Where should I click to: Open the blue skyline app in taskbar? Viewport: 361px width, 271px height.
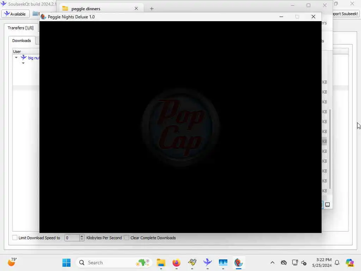tap(223, 263)
